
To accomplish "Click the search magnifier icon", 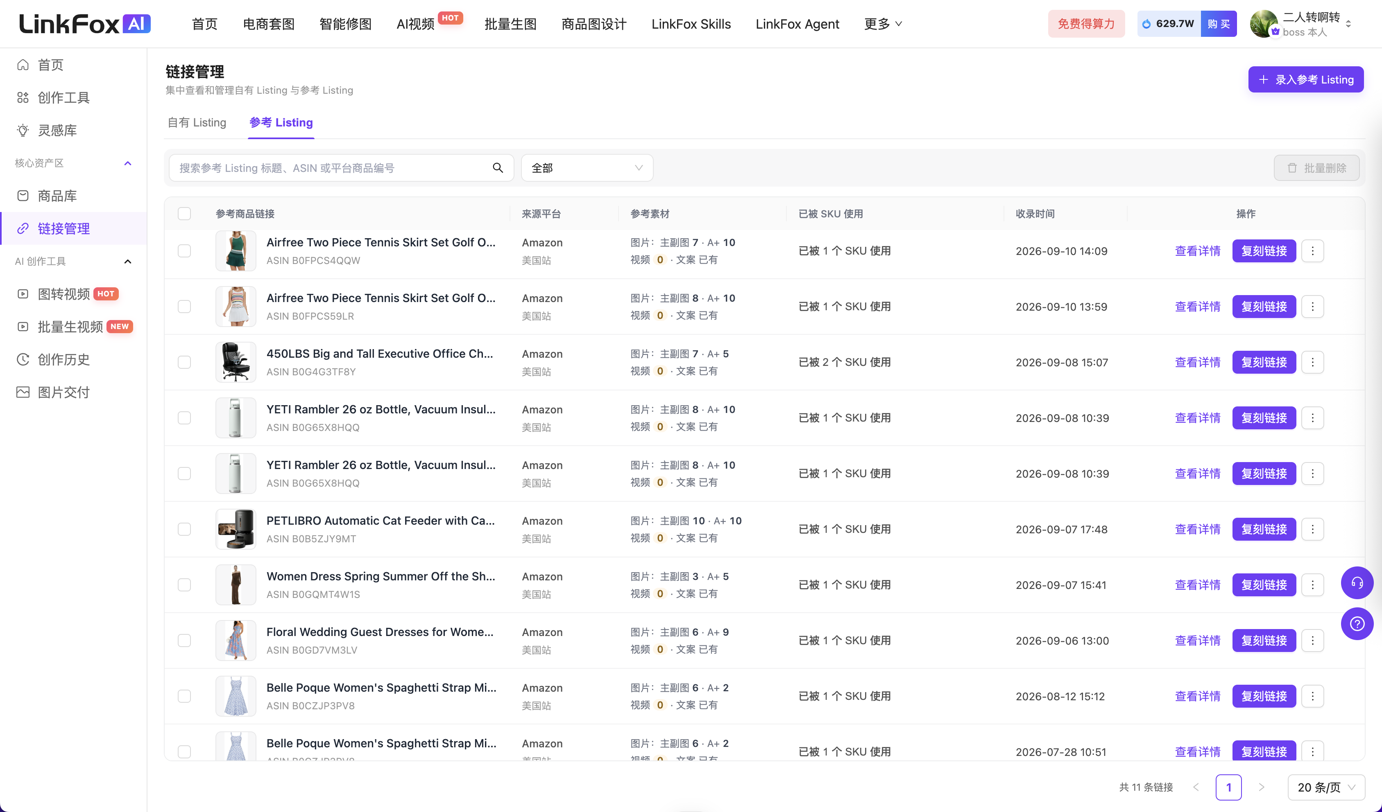I will coord(497,168).
